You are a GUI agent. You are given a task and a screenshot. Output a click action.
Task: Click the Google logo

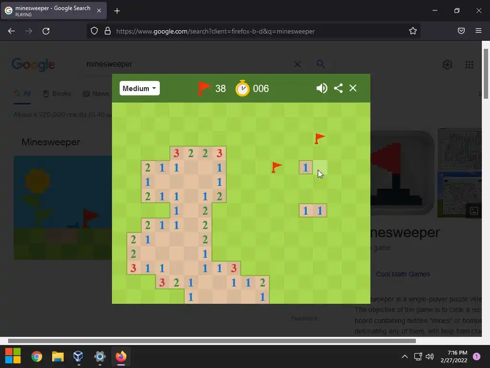pyautogui.click(x=33, y=65)
